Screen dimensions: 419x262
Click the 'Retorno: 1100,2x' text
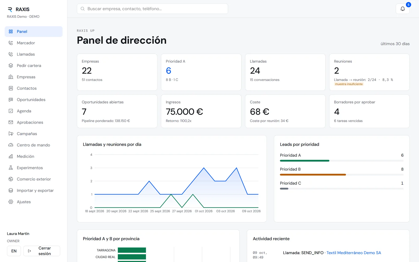[179, 121]
